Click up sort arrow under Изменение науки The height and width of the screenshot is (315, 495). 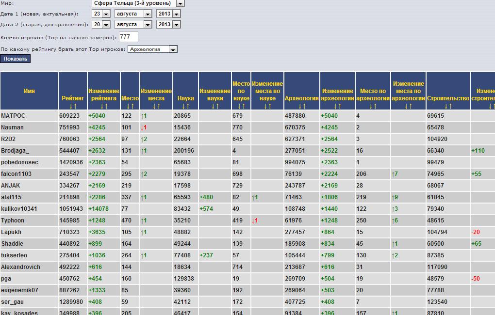pos(217,106)
